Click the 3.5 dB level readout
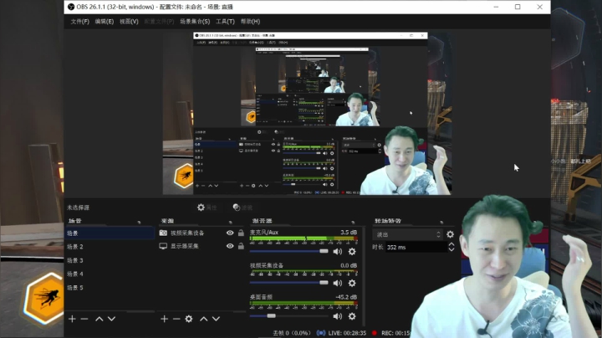The height and width of the screenshot is (338, 602). coord(348,233)
